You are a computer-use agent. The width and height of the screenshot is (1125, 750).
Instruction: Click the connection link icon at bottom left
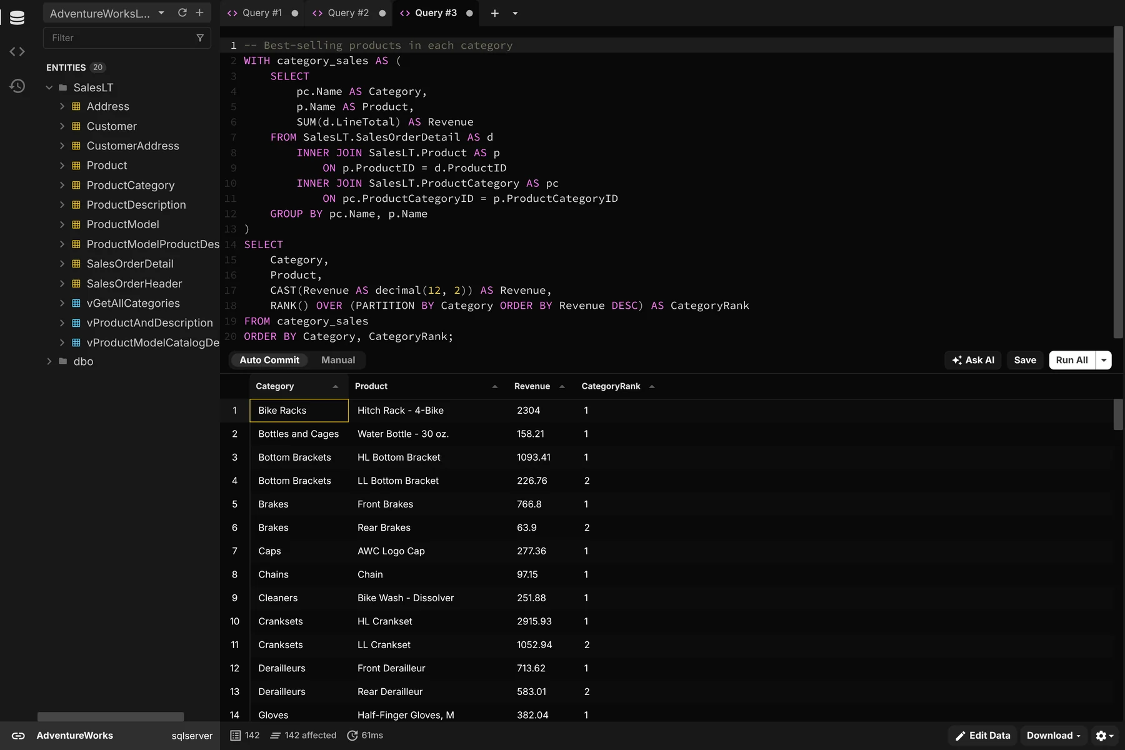[x=18, y=736]
